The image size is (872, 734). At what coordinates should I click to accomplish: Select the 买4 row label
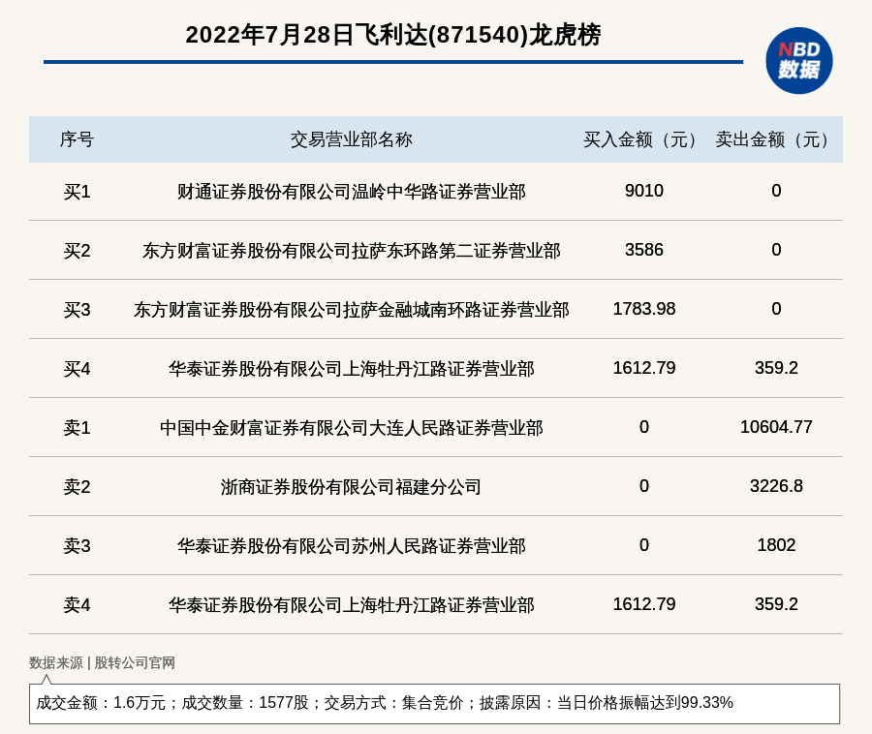pyautogui.click(x=77, y=369)
